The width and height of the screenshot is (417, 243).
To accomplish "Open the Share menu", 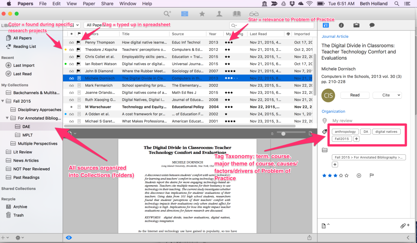I will point(107,3).
